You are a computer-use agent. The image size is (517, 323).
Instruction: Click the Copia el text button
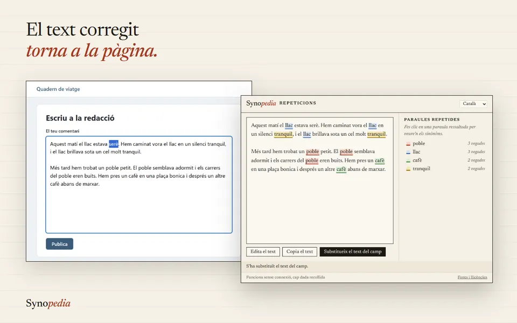(x=299, y=251)
